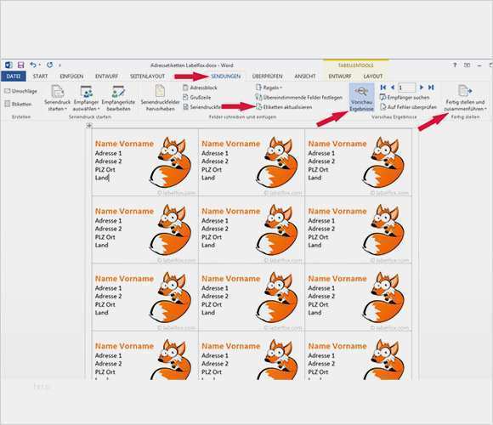The height and width of the screenshot is (425, 493).
Task: Toggle Seriendruckfelder hervorheben highlighting
Action: click(x=160, y=98)
